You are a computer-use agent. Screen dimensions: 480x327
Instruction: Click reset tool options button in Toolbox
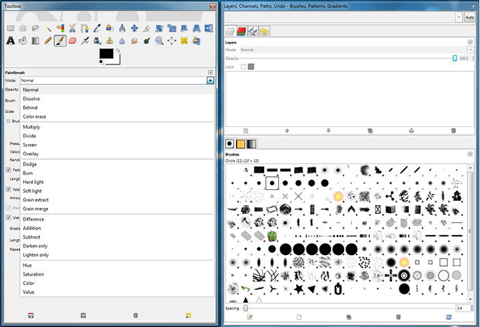click(x=188, y=315)
